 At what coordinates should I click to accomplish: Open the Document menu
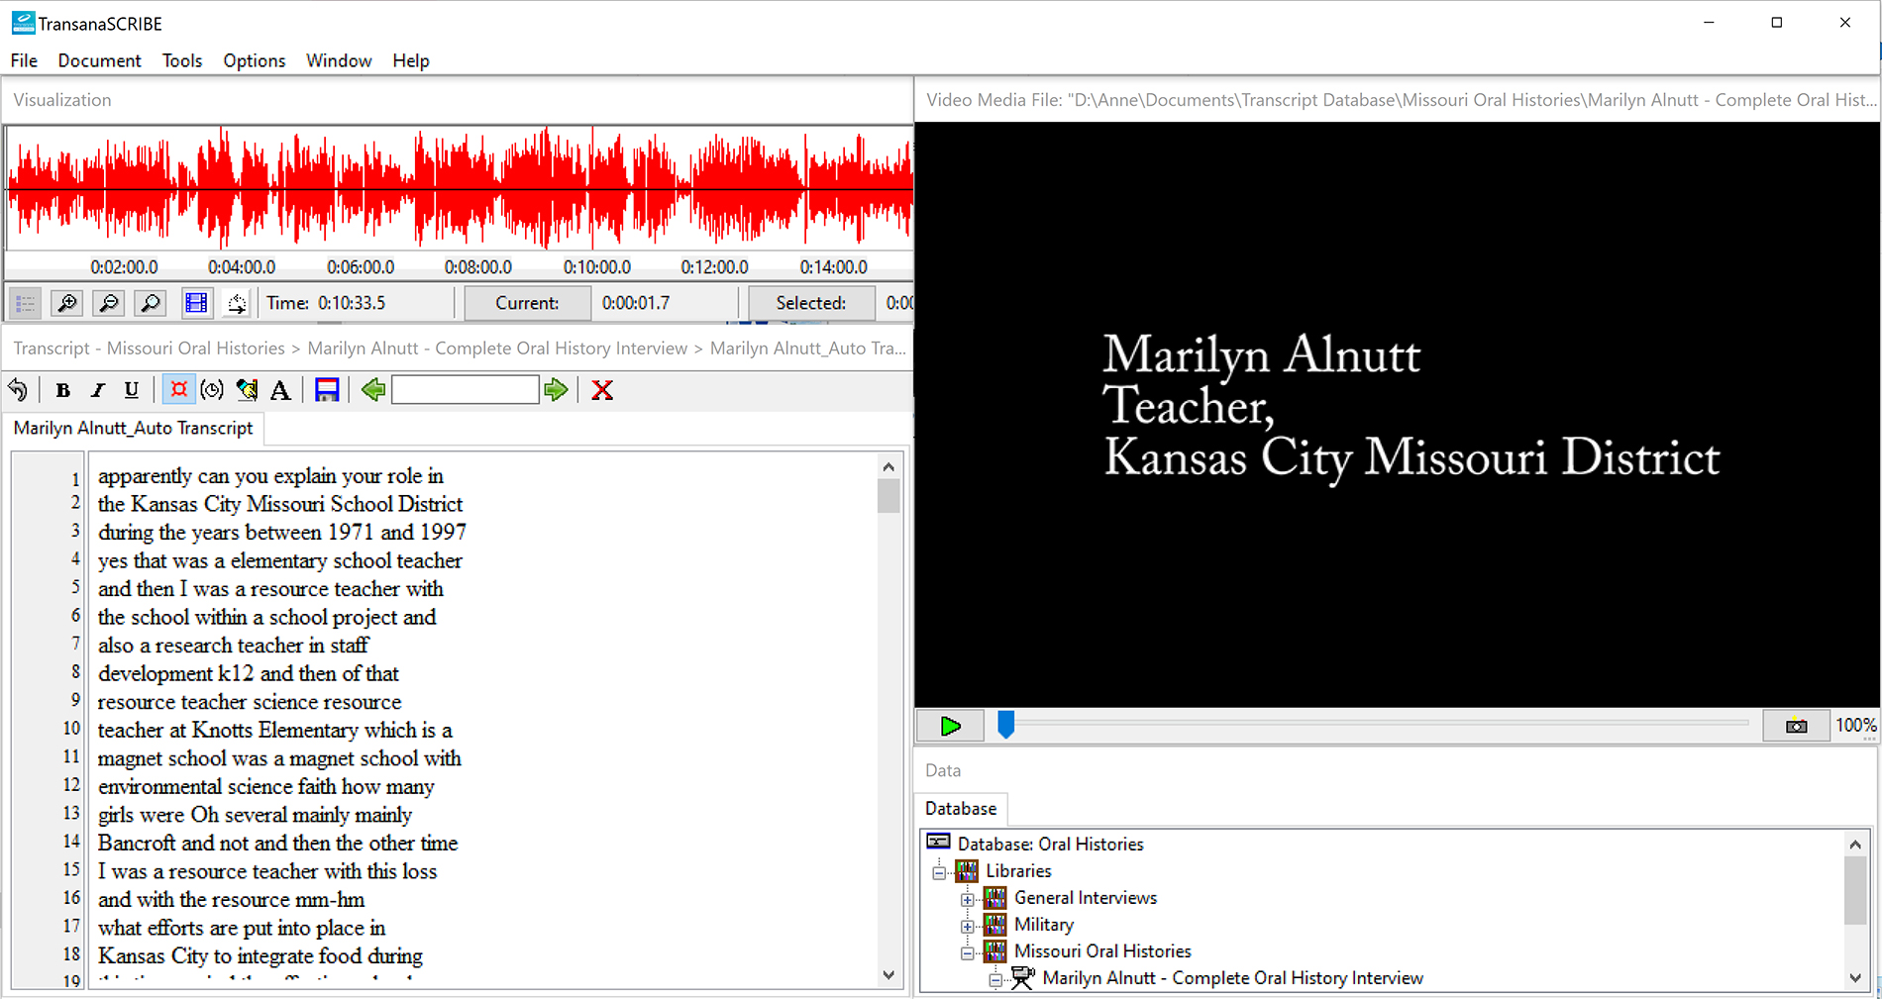(x=99, y=60)
